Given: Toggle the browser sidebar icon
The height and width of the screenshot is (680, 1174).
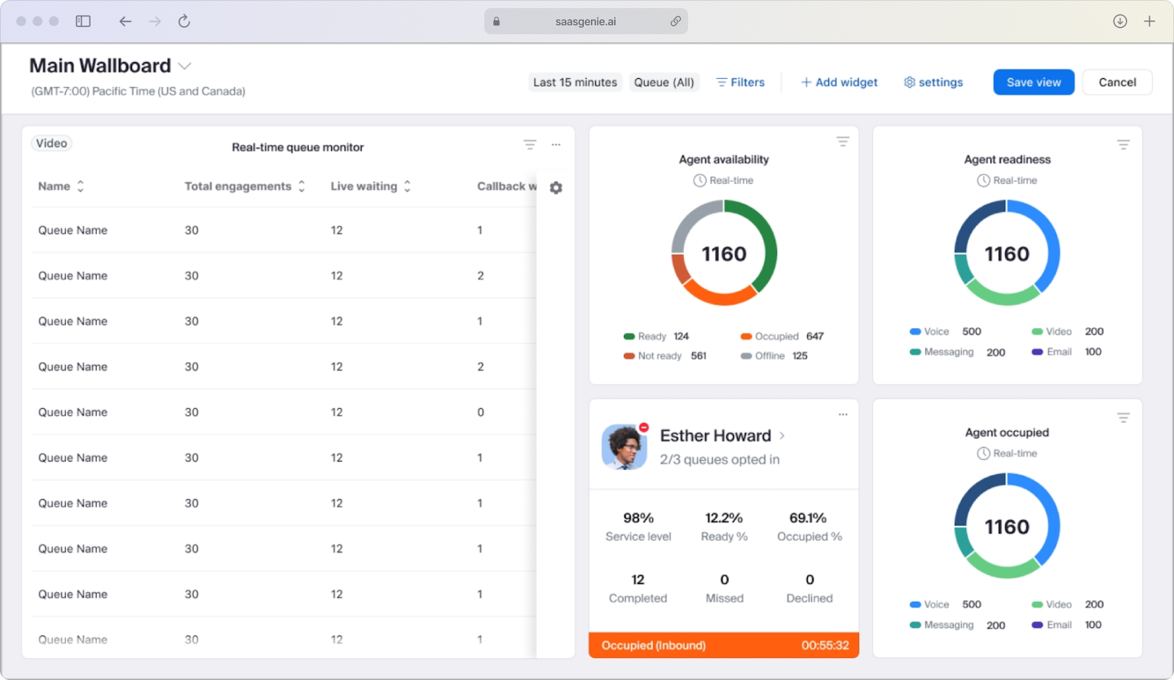Looking at the screenshot, I should tap(83, 21).
